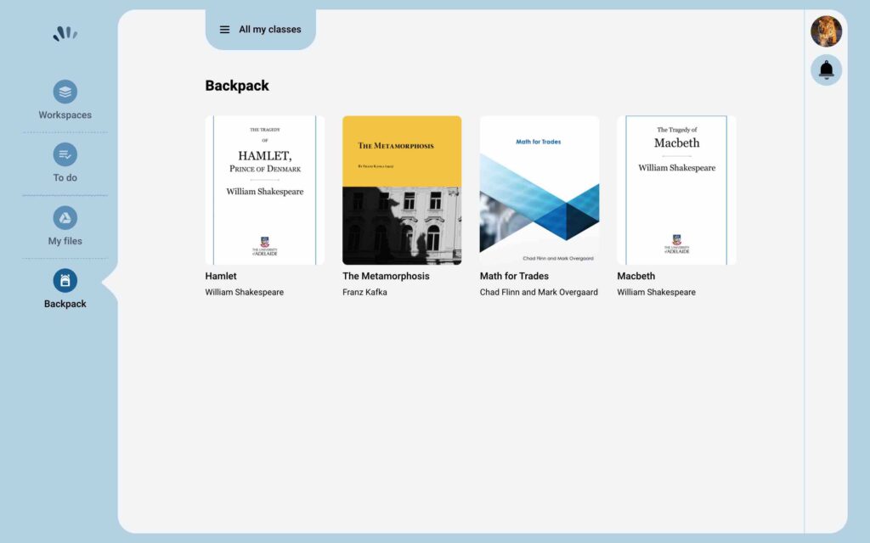Open My files from the sidebar
Viewport: 870px width, 543px height.
[x=65, y=218]
